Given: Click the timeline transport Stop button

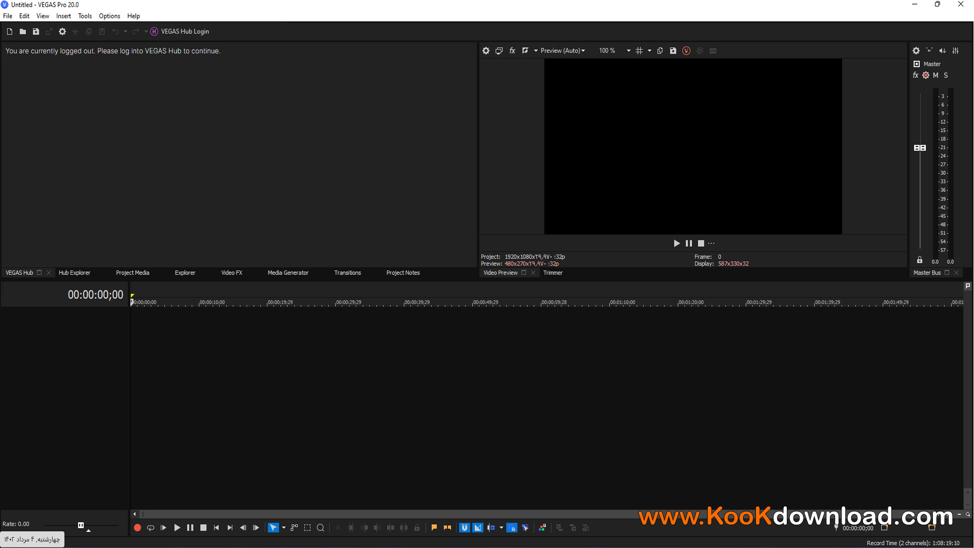Looking at the screenshot, I should click(203, 528).
